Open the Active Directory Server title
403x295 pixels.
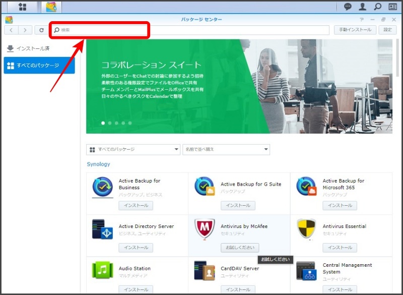click(146, 226)
